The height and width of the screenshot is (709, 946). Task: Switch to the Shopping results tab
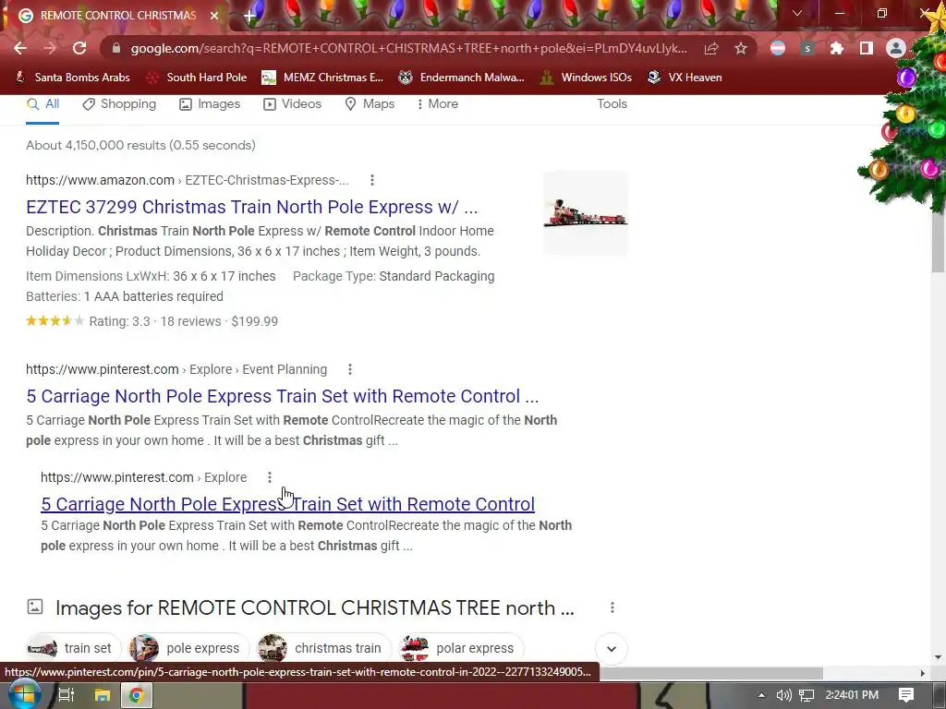pos(119,103)
